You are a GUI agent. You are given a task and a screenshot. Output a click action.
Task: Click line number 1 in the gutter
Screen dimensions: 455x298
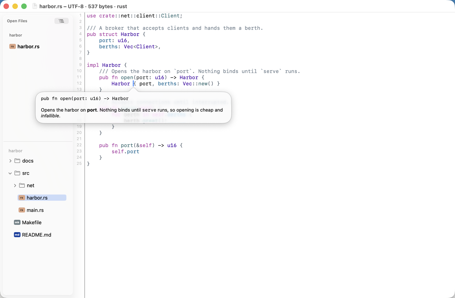[81, 16]
